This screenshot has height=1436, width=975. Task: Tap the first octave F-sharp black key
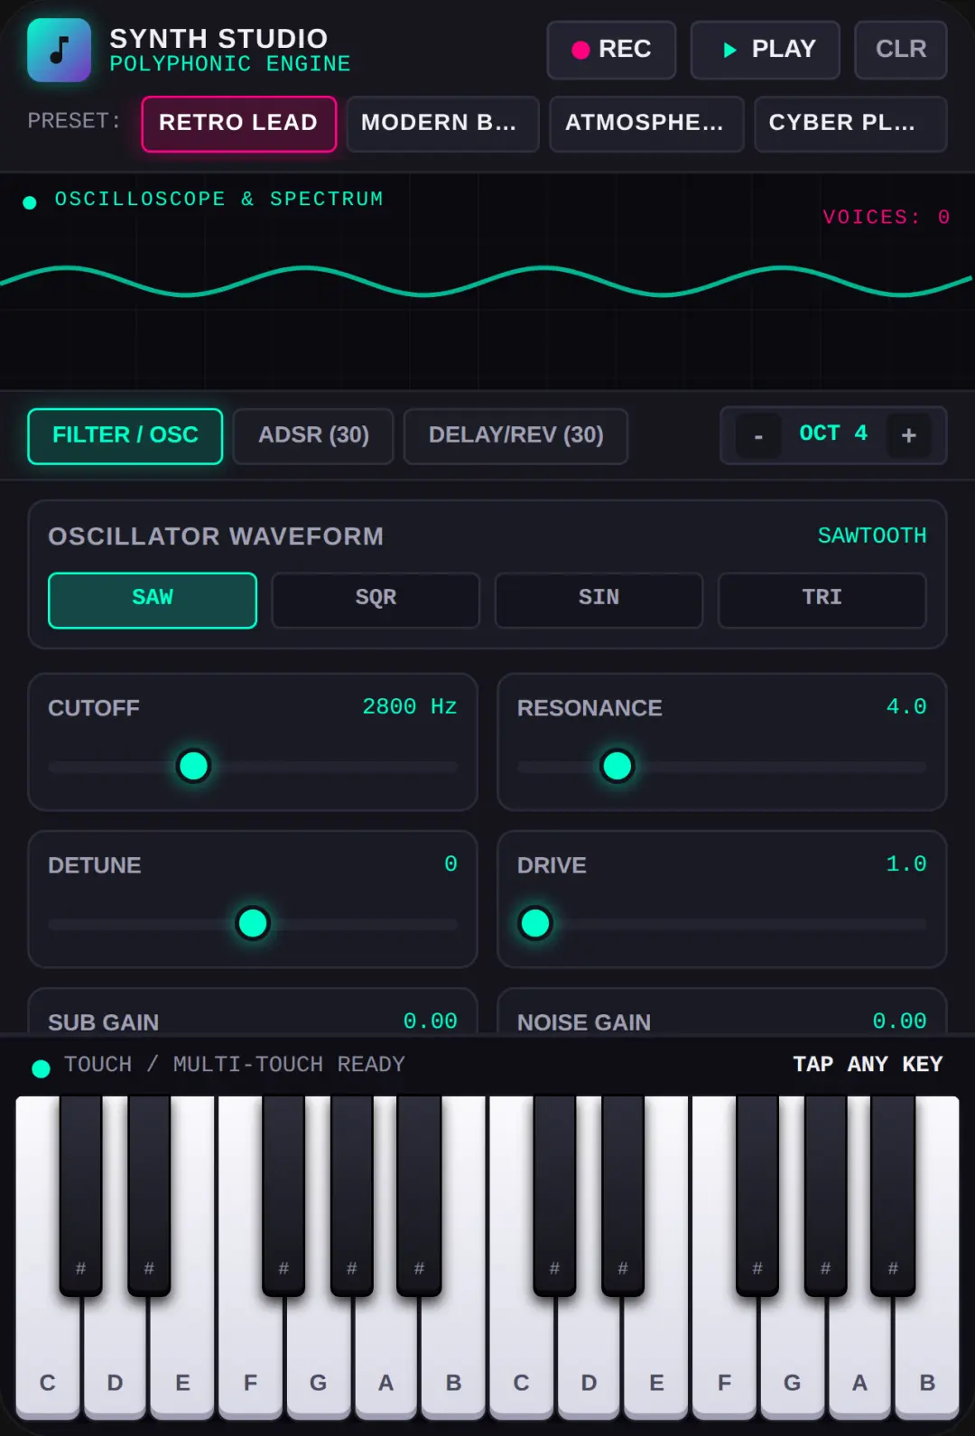click(x=283, y=1197)
